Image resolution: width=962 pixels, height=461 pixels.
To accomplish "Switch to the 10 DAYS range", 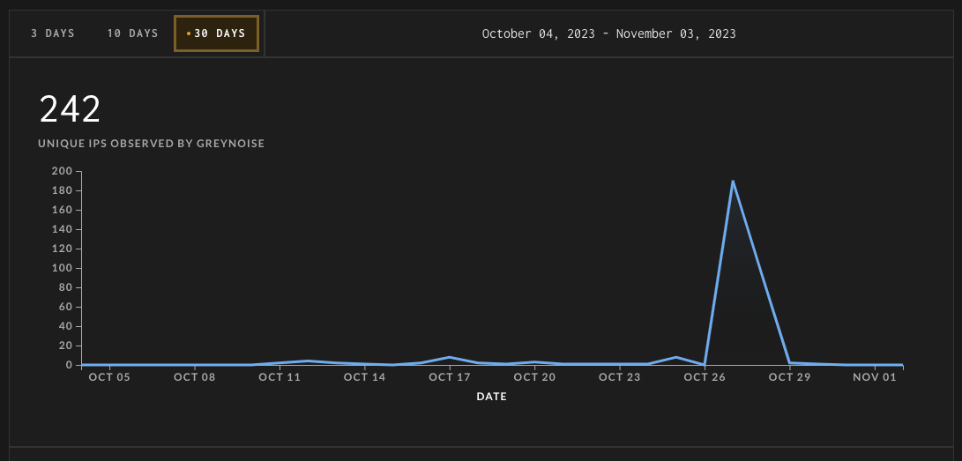I will pyautogui.click(x=132, y=33).
